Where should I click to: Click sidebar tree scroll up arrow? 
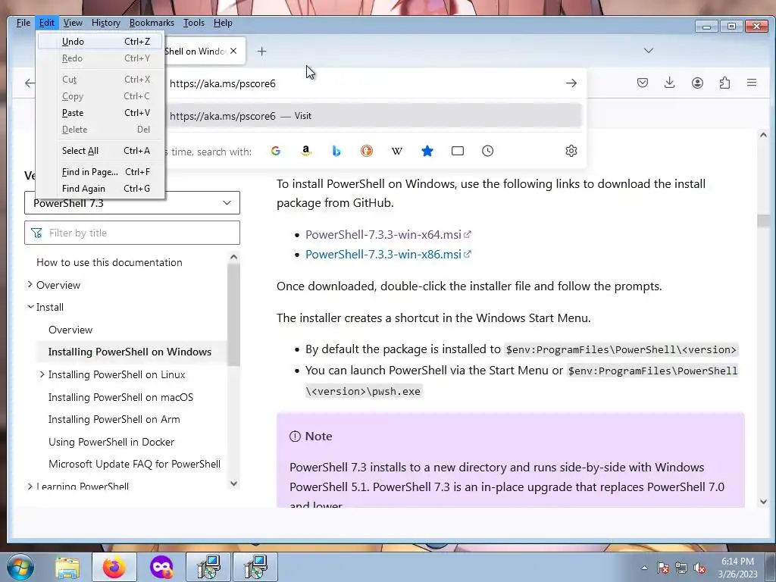[233, 257]
